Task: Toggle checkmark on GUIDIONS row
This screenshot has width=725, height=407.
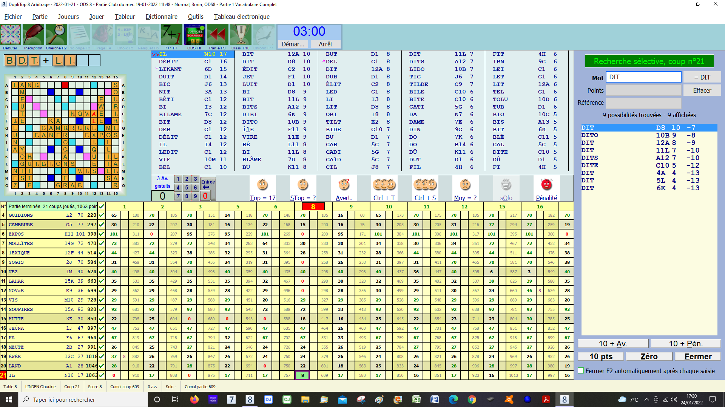Action: click(x=102, y=215)
